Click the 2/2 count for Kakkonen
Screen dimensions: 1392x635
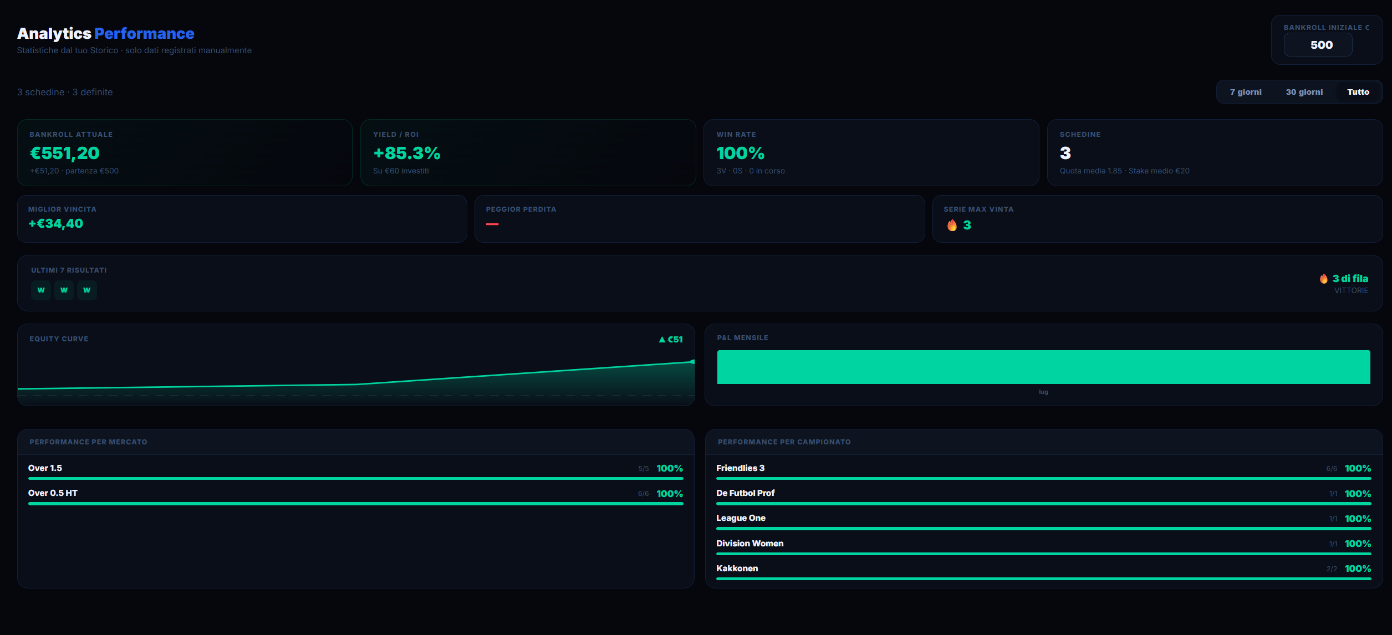1332,569
